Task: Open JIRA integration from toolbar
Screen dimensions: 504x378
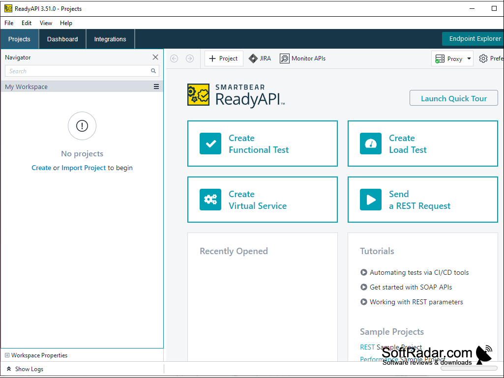Action: pos(260,58)
